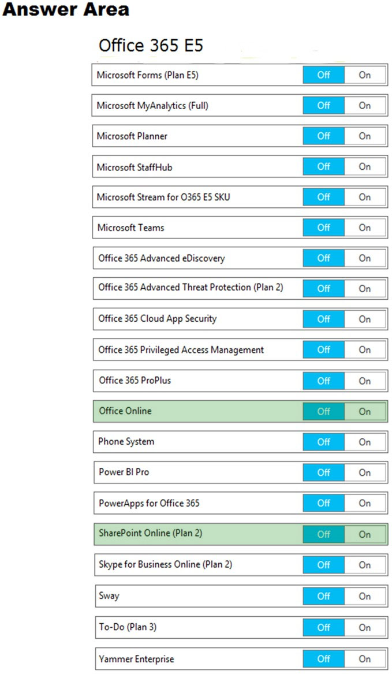Switch SharePoint Online (Plan 2) to On
This screenshot has width=392, height=674.
click(x=365, y=534)
